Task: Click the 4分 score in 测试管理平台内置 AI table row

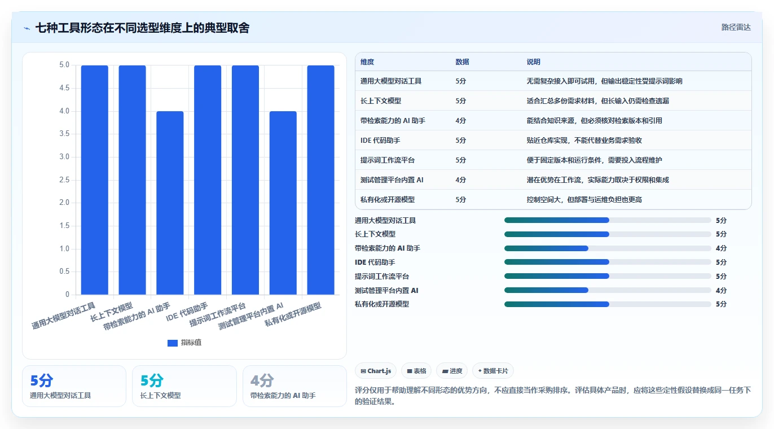Action: [460, 180]
